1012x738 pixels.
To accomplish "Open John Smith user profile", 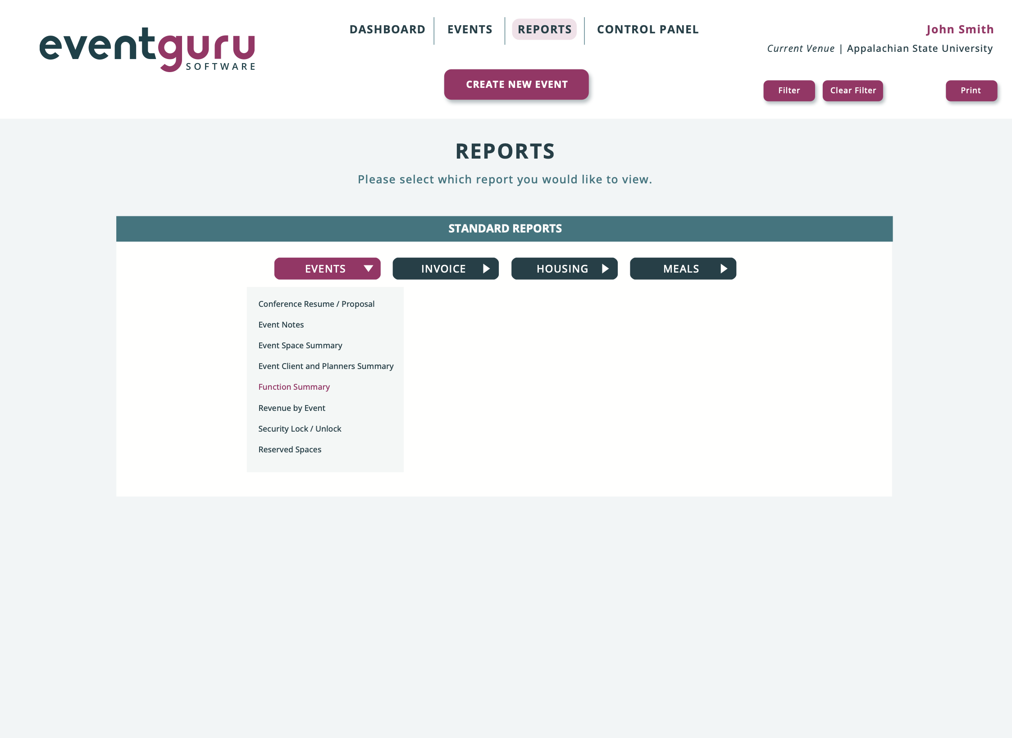I will point(960,29).
